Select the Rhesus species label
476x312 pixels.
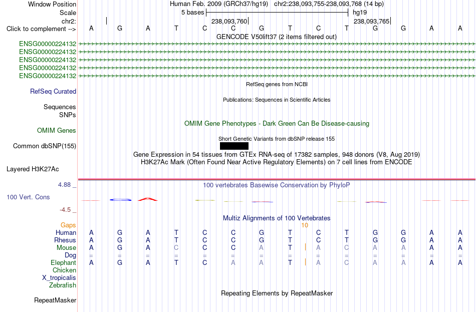(x=65, y=240)
